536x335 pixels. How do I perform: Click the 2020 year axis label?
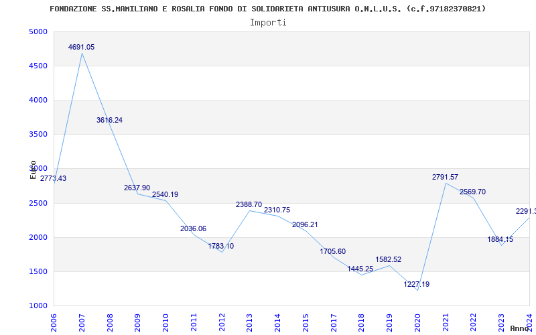[417, 322]
